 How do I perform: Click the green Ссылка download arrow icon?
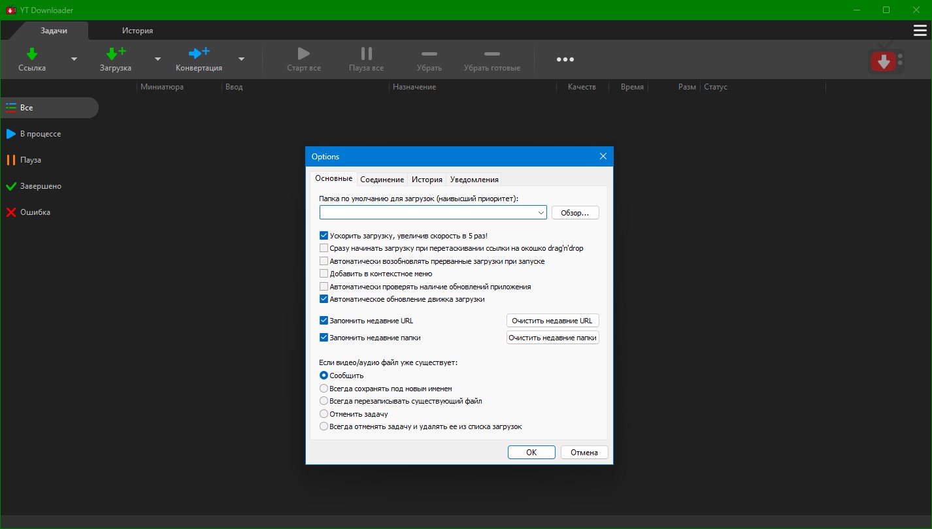coord(31,54)
